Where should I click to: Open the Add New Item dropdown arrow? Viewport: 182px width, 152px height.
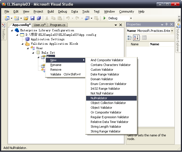click(21, 18)
